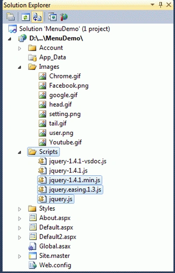Click the Youtube.gif image icon
Image resolution: width=175 pixels, height=273 pixels.
42,142
